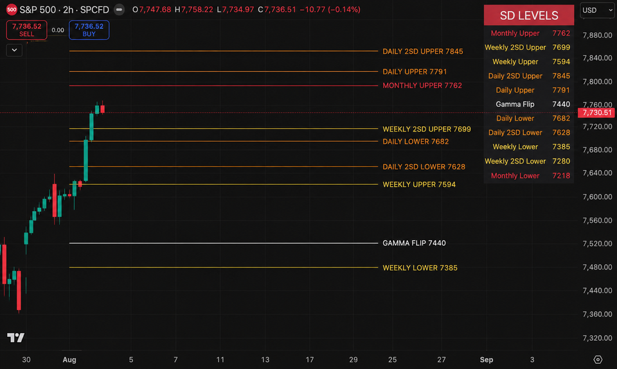The height and width of the screenshot is (369, 617).
Task: Click the 7,320.00 price axis label
Action: coord(597,338)
